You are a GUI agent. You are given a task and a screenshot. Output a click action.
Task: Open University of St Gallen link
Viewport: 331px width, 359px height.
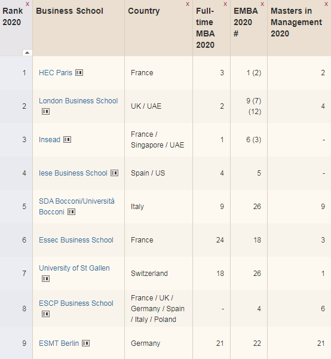(x=74, y=268)
